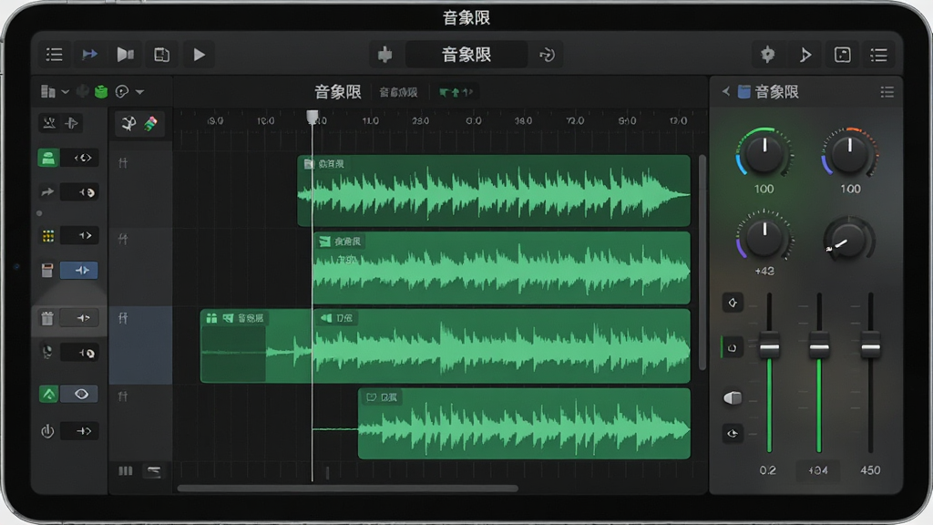This screenshot has width=933, height=525.
Task: Open the control beside the trash icon
Action: (80, 318)
